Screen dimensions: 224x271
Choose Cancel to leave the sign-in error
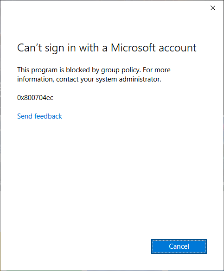pyautogui.click(x=179, y=246)
